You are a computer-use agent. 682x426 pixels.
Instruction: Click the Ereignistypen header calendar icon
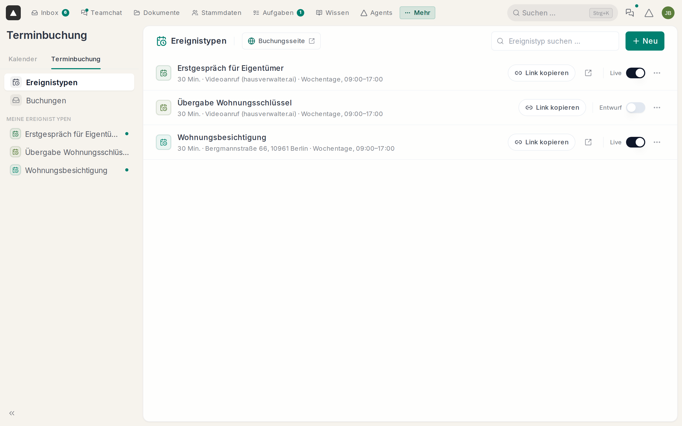161,41
